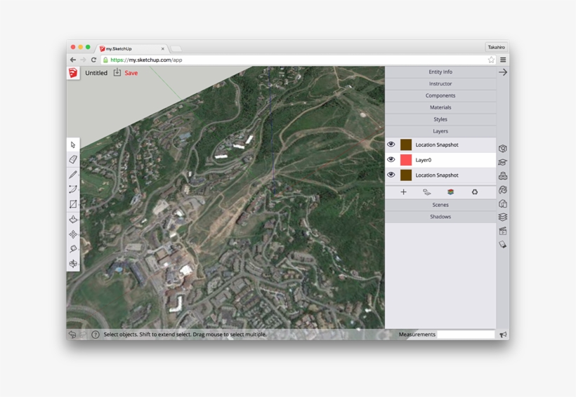Select the Layer0 row name
This screenshot has height=397, width=576.
point(423,160)
